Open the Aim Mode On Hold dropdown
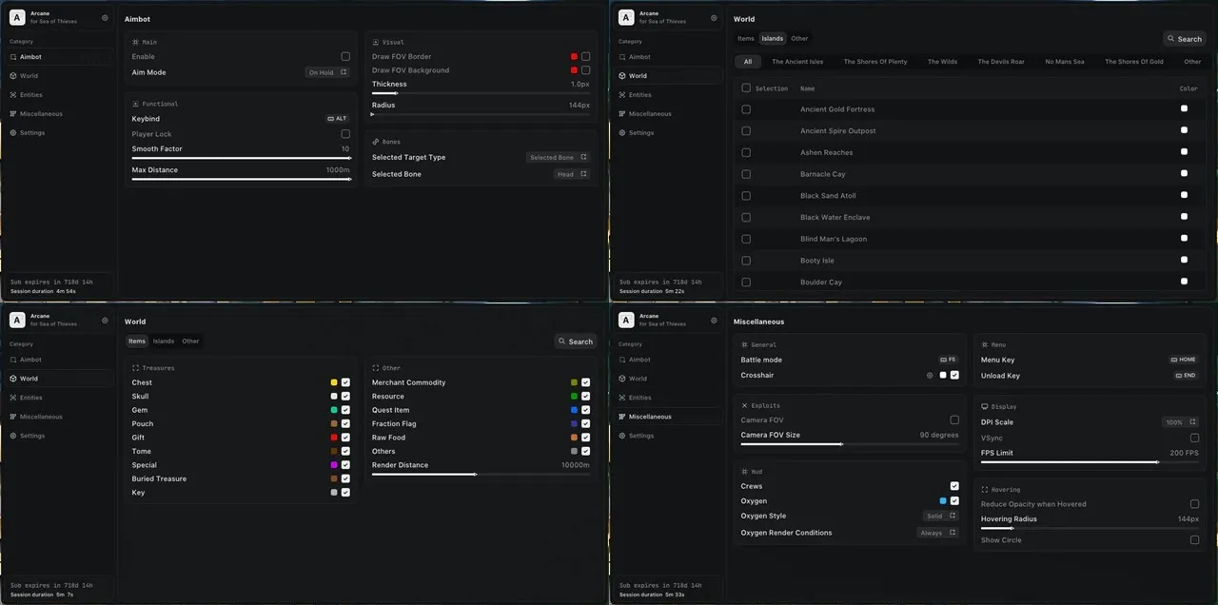1218x605 pixels. pyautogui.click(x=327, y=72)
